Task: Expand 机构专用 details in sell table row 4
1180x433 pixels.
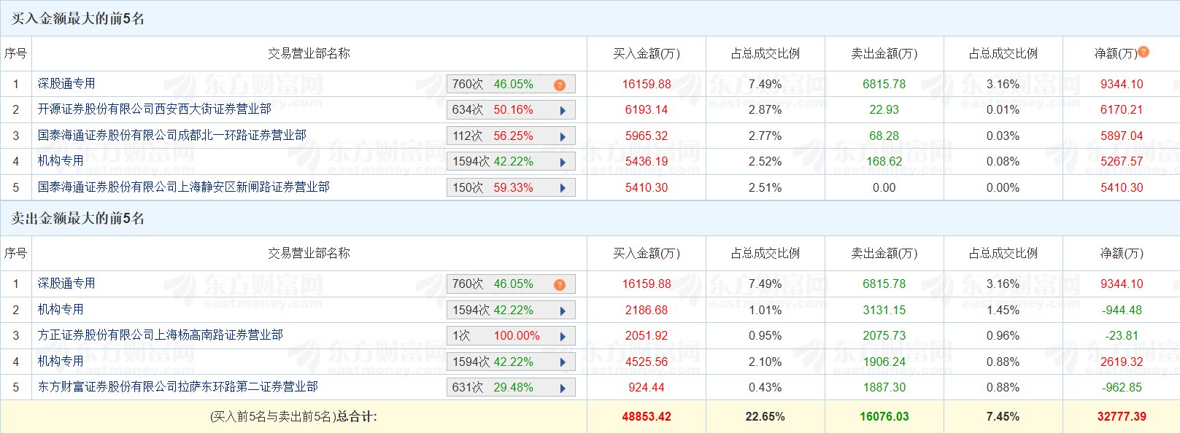Action: 563,363
